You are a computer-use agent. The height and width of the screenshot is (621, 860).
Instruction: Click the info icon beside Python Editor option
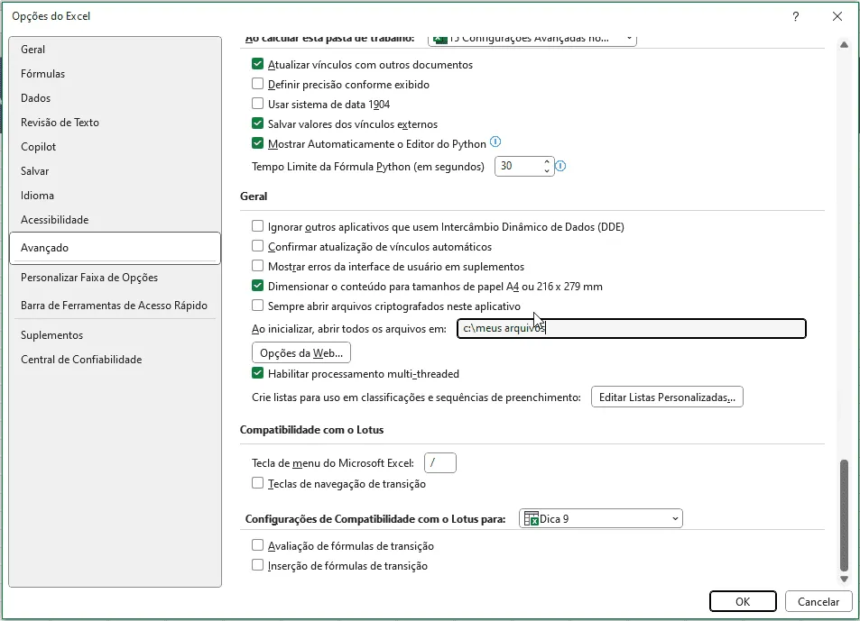point(495,142)
